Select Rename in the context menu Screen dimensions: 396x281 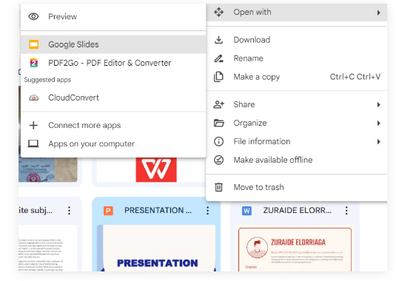click(x=297, y=58)
